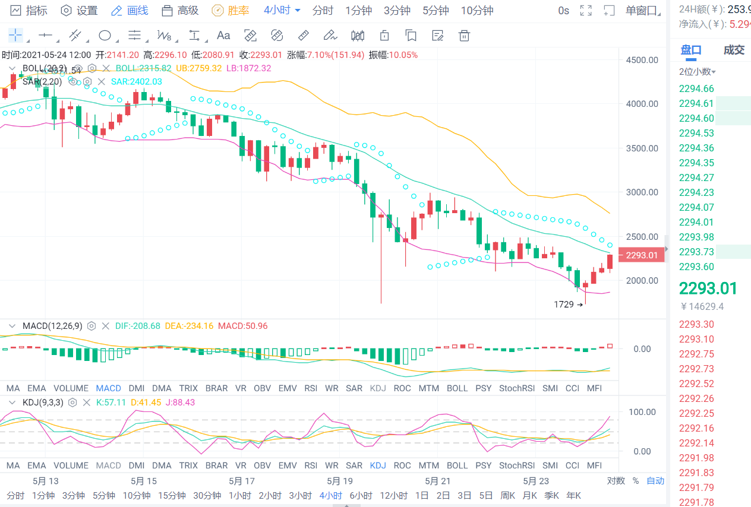Choose DMI in the MACD panel indicator row
The height and width of the screenshot is (507, 751).
[x=136, y=388]
